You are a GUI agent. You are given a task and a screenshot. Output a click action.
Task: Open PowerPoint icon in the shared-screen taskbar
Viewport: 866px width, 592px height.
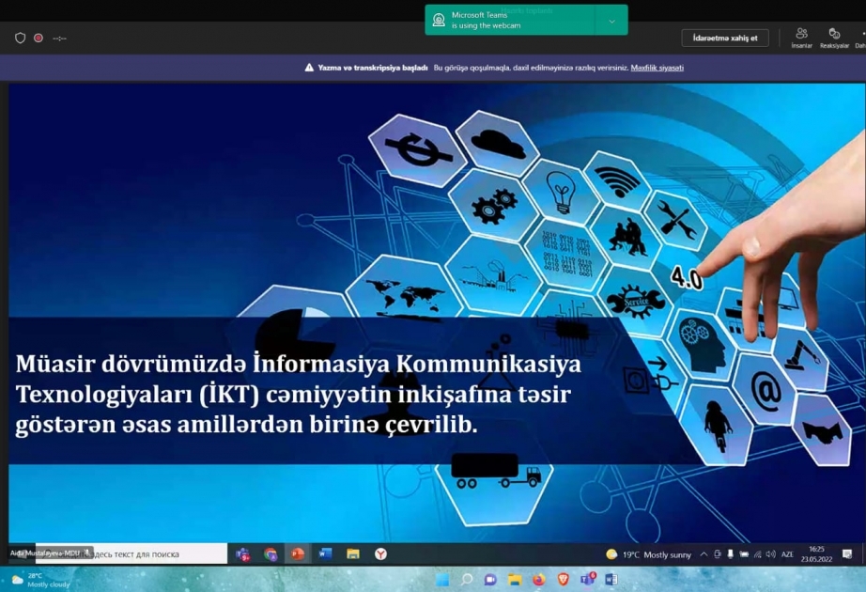(x=298, y=553)
